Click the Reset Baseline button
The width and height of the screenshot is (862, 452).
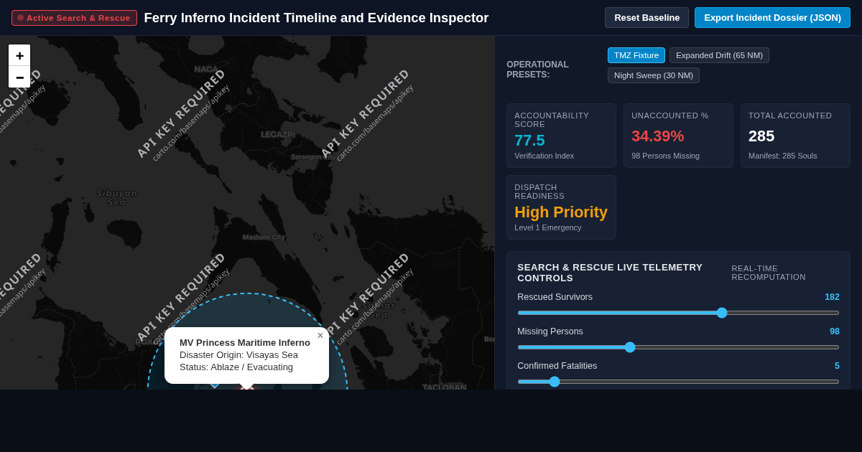646,17
